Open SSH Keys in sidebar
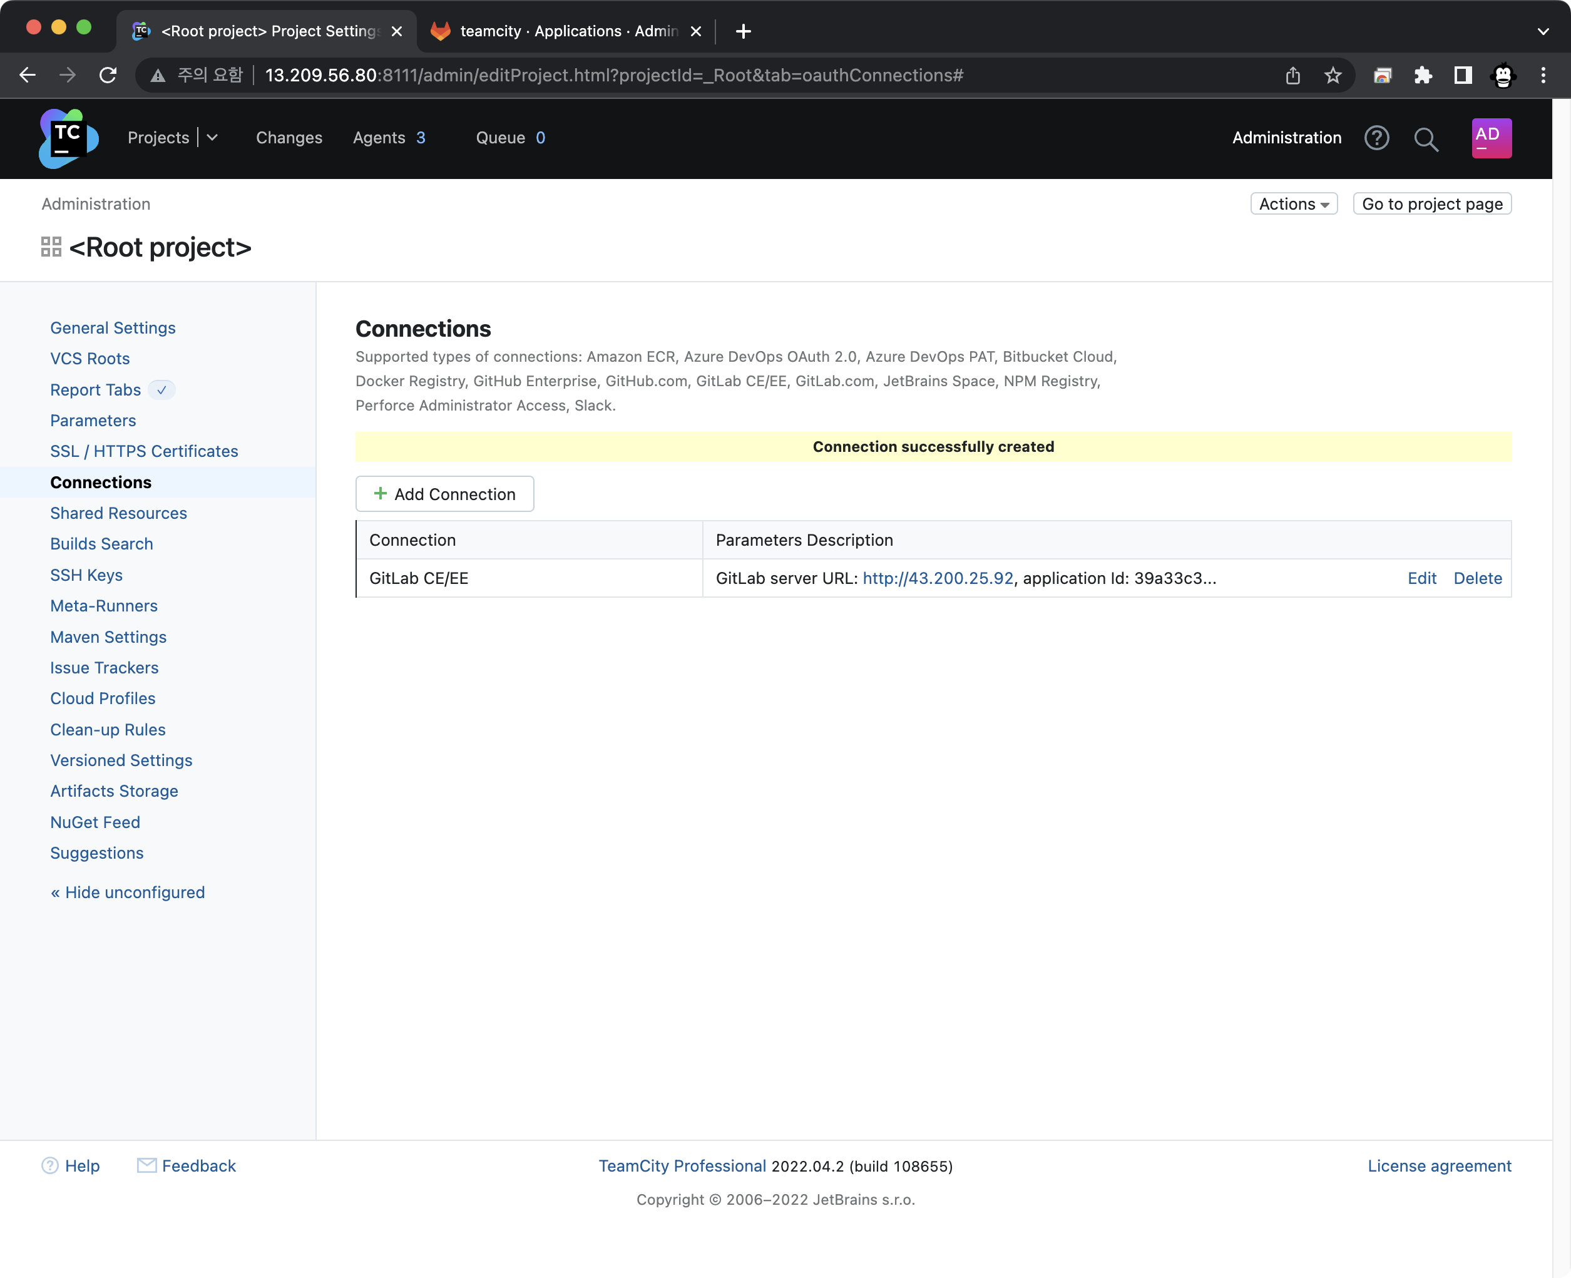The image size is (1571, 1278). tap(86, 575)
